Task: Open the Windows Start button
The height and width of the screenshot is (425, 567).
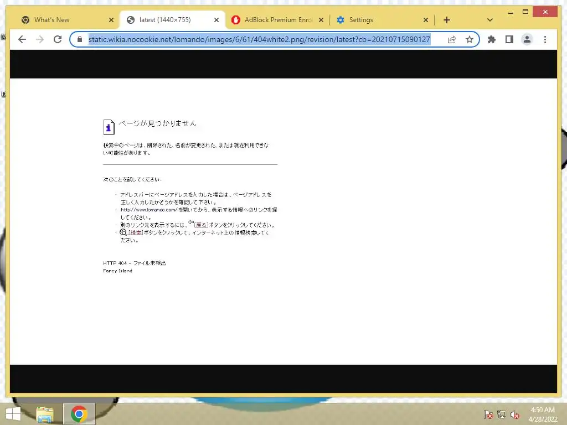Action: (13, 414)
